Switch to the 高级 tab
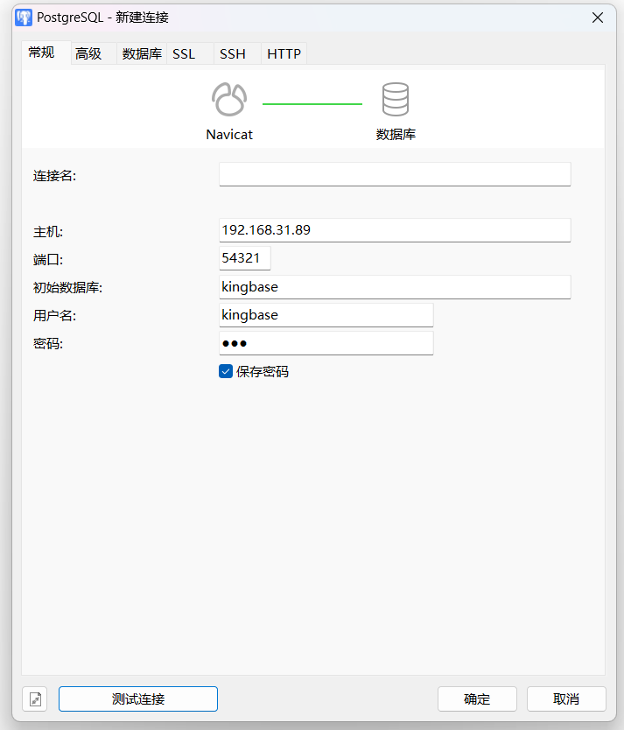The height and width of the screenshot is (730, 624). [x=88, y=53]
